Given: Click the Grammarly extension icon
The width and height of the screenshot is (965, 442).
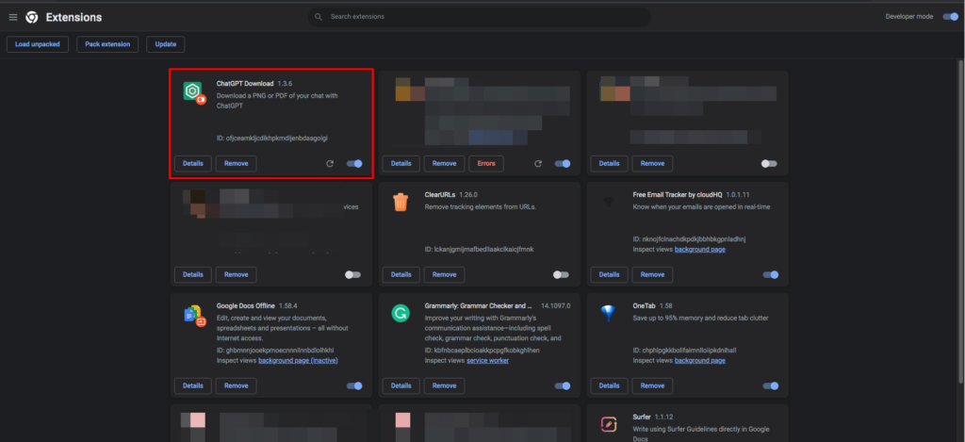Looking at the screenshot, I should coord(401,313).
